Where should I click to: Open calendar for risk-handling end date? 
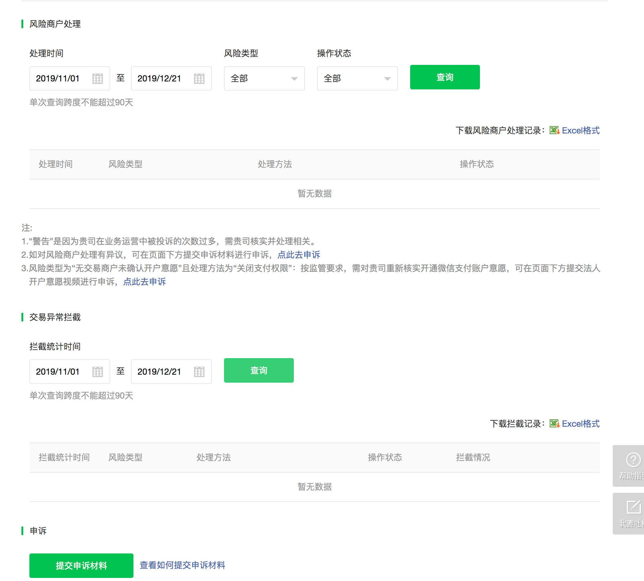[x=199, y=78]
